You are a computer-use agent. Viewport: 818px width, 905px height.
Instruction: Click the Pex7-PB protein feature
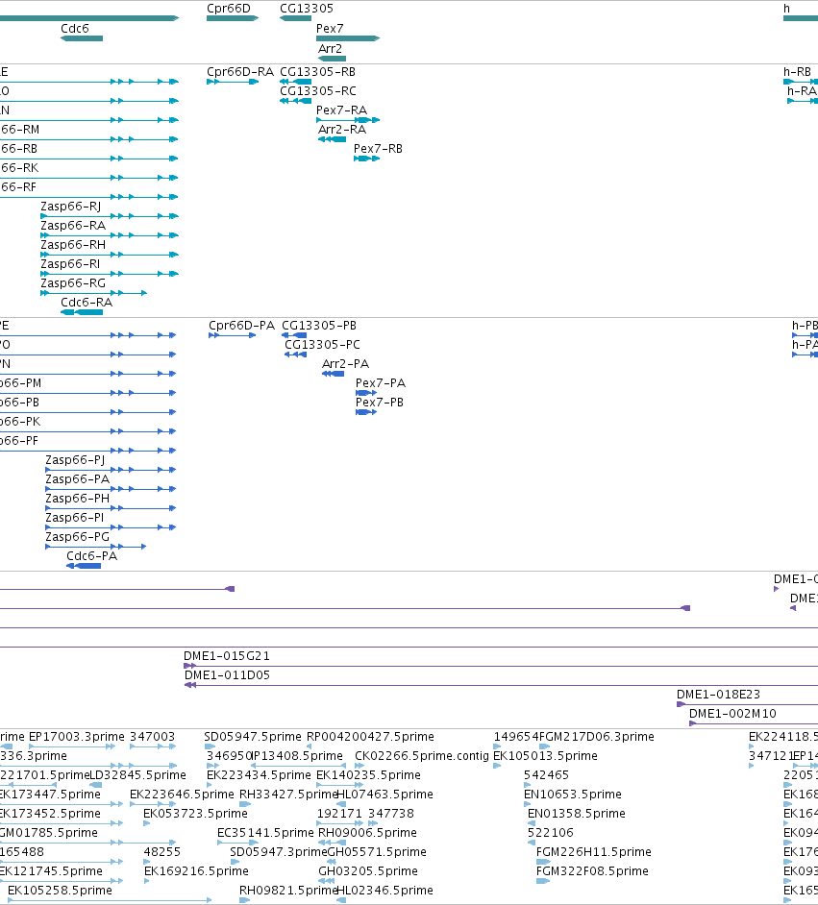[x=366, y=412]
